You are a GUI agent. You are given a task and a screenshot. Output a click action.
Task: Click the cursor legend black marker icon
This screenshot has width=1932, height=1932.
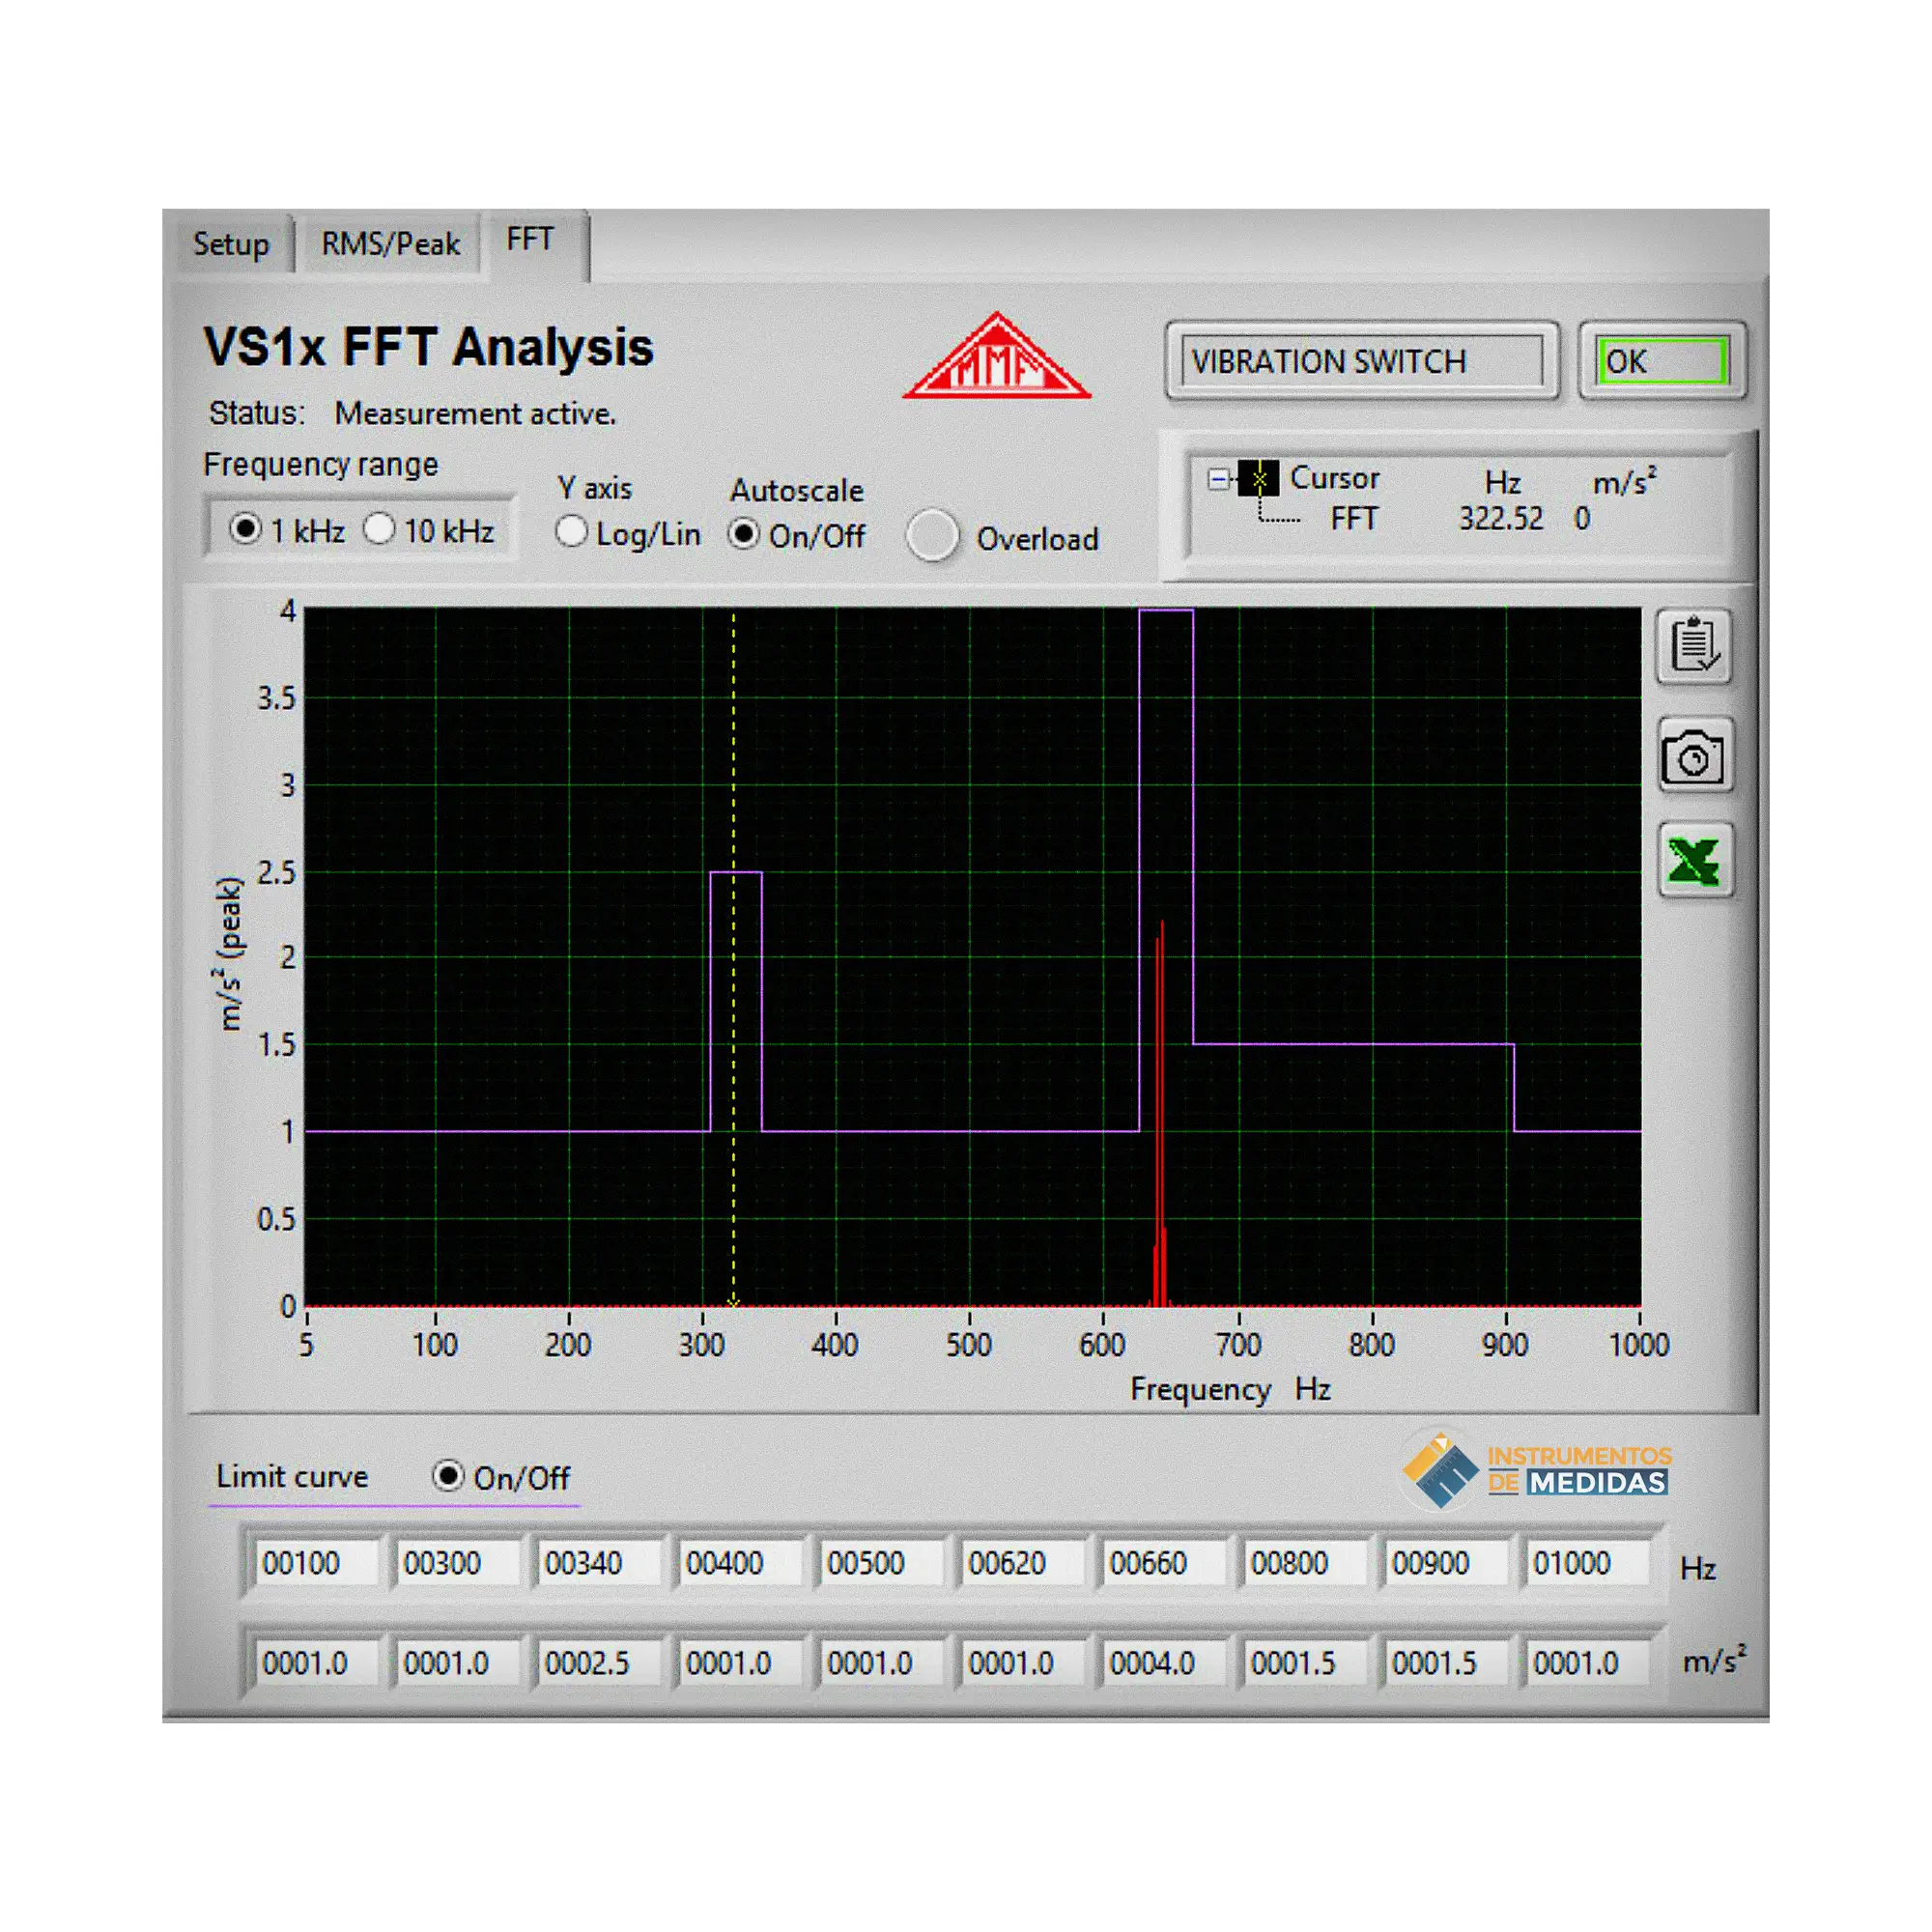coord(1259,479)
